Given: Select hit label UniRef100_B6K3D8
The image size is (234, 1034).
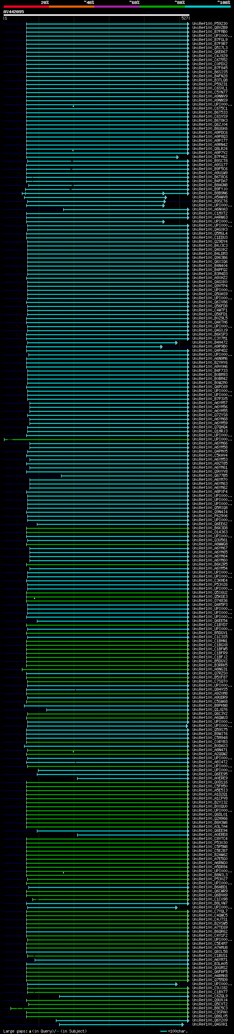Looking at the screenshot, I should coord(210,528).
